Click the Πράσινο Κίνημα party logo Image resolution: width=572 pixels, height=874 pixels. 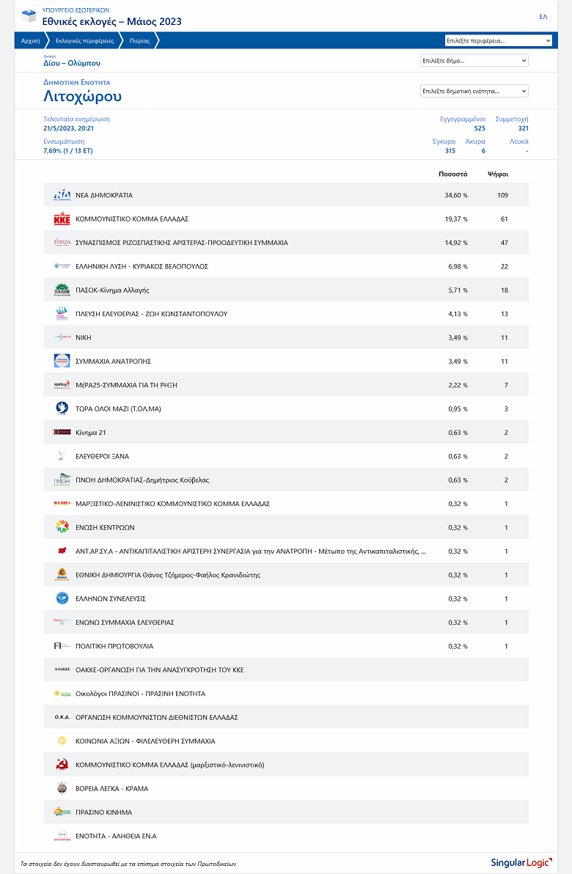coord(62,812)
